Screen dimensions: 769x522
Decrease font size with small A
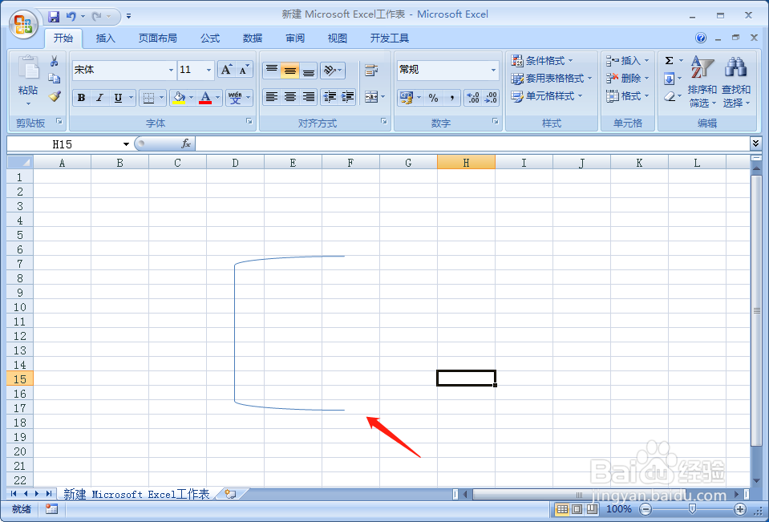click(x=245, y=70)
